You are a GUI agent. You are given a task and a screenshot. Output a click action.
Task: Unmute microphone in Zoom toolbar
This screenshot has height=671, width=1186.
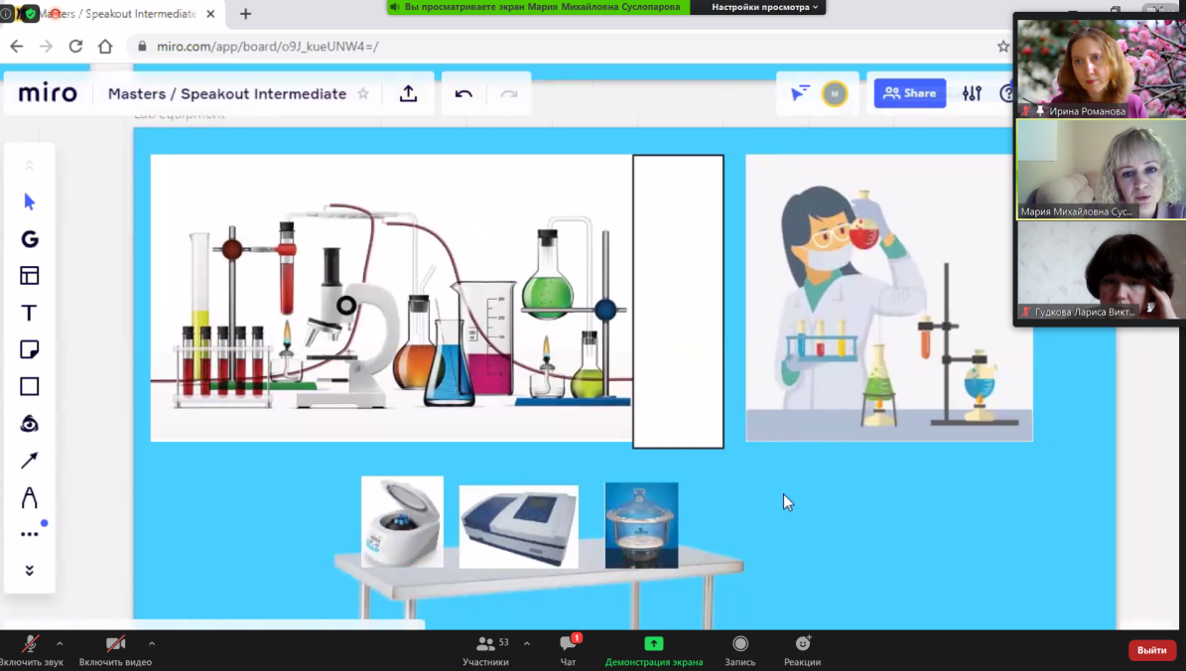(30, 650)
